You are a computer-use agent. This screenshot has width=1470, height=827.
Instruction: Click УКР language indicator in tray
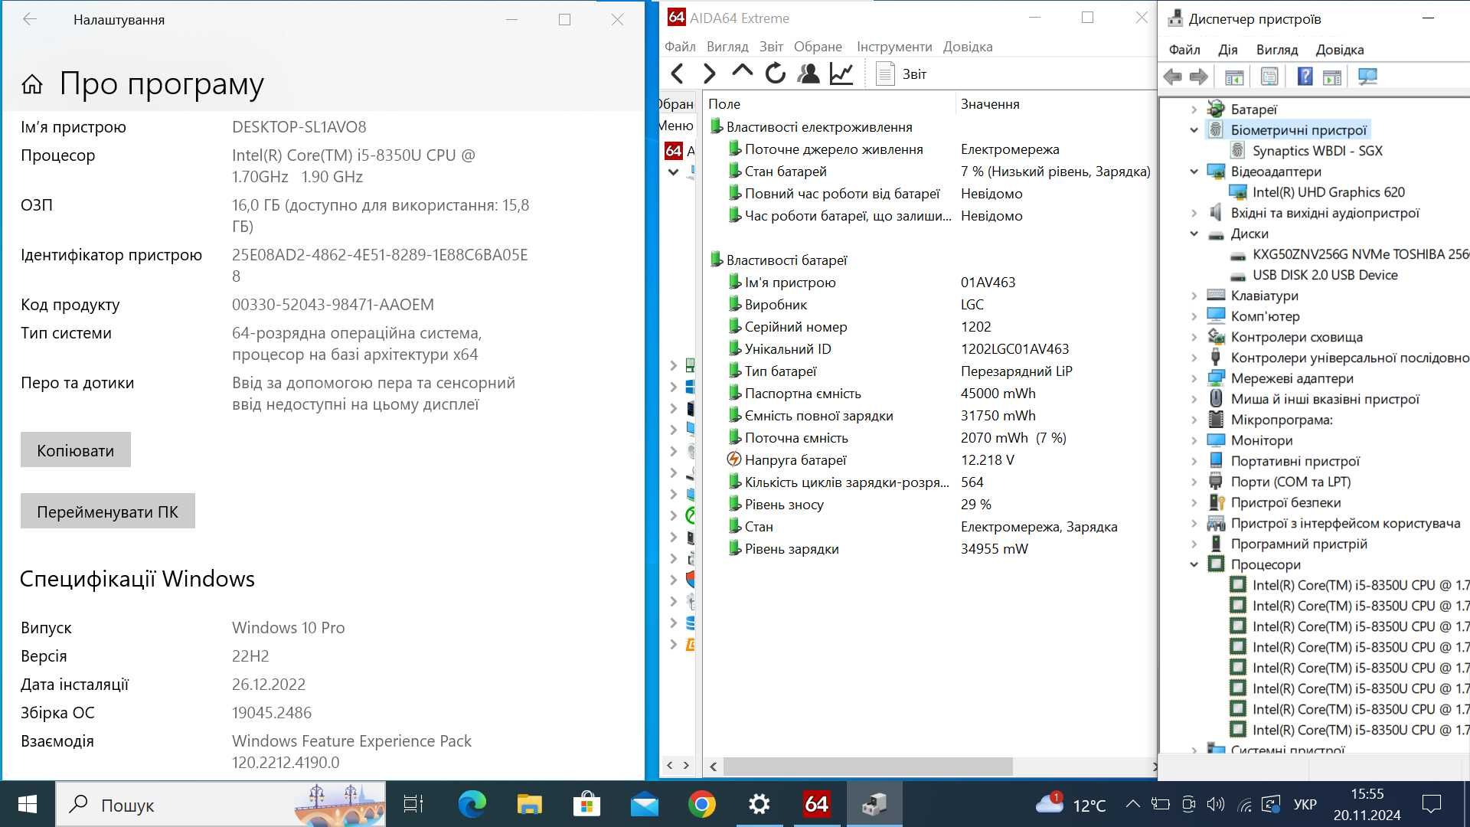tap(1305, 805)
